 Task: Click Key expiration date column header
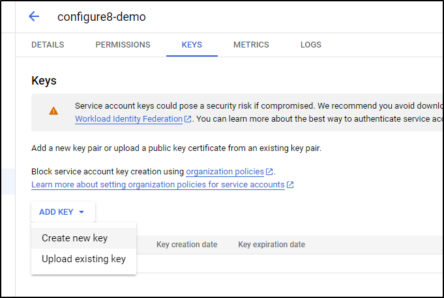pyautogui.click(x=272, y=245)
